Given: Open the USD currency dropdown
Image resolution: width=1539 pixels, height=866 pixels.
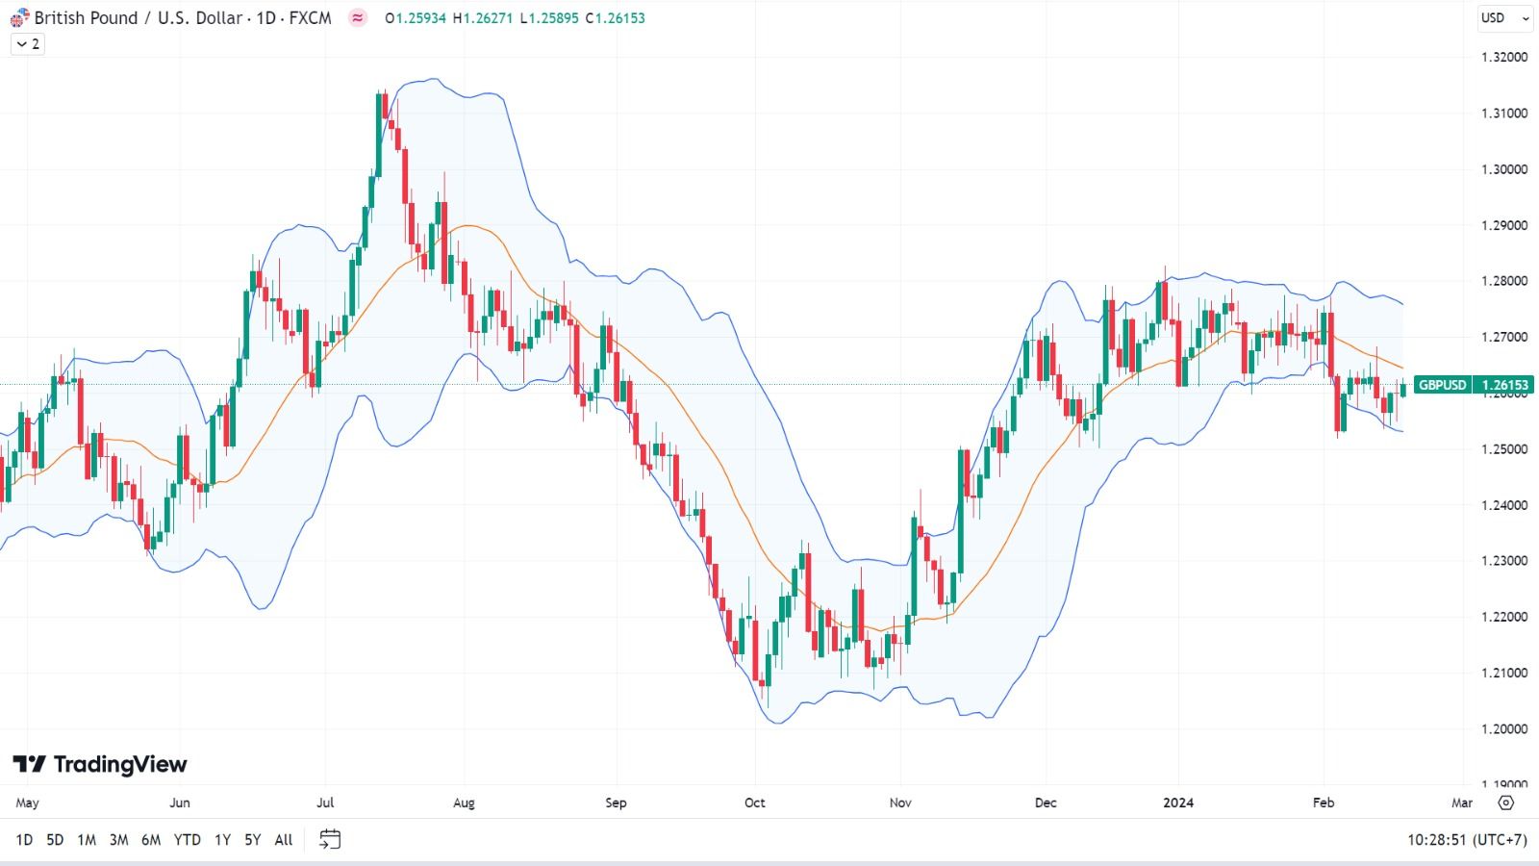Looking at the screenshot, I should (1505, 17).
